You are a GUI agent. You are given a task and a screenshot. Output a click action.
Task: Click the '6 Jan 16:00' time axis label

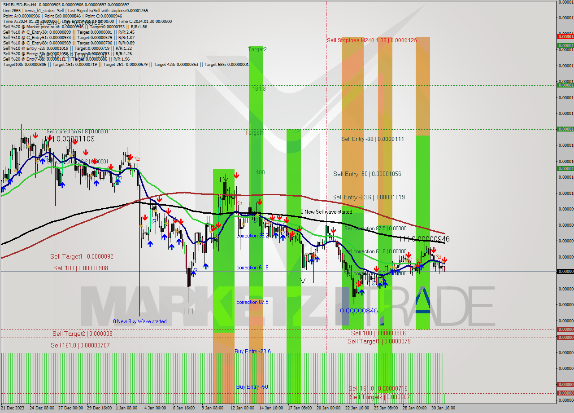click(x=184, y=408)
